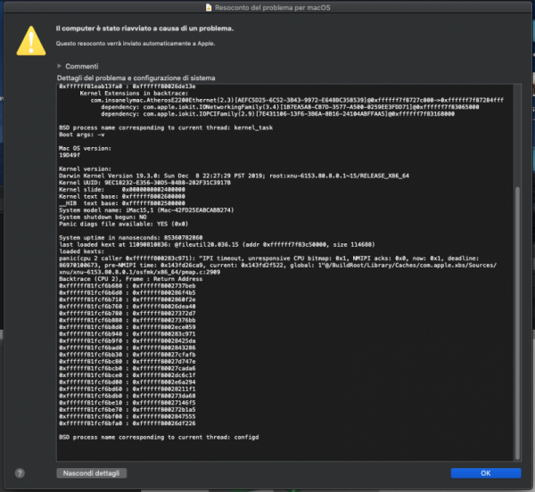The image size is (535, 492).
Task: Click the 'kernel_task' process name line
Action: pyautogui.click(x=166, y=127)
